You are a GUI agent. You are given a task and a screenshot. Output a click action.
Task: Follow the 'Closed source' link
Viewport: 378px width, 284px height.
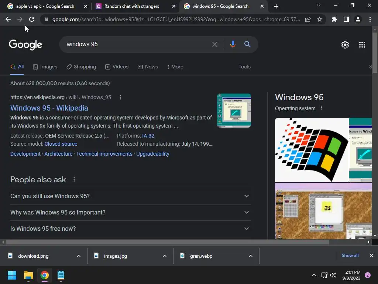pos(61,144)
